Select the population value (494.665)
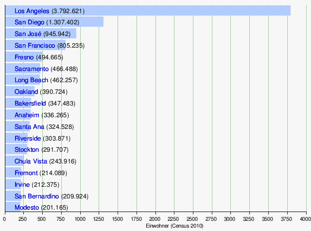This screenshot has height=231, width=311. coord(50,57)
